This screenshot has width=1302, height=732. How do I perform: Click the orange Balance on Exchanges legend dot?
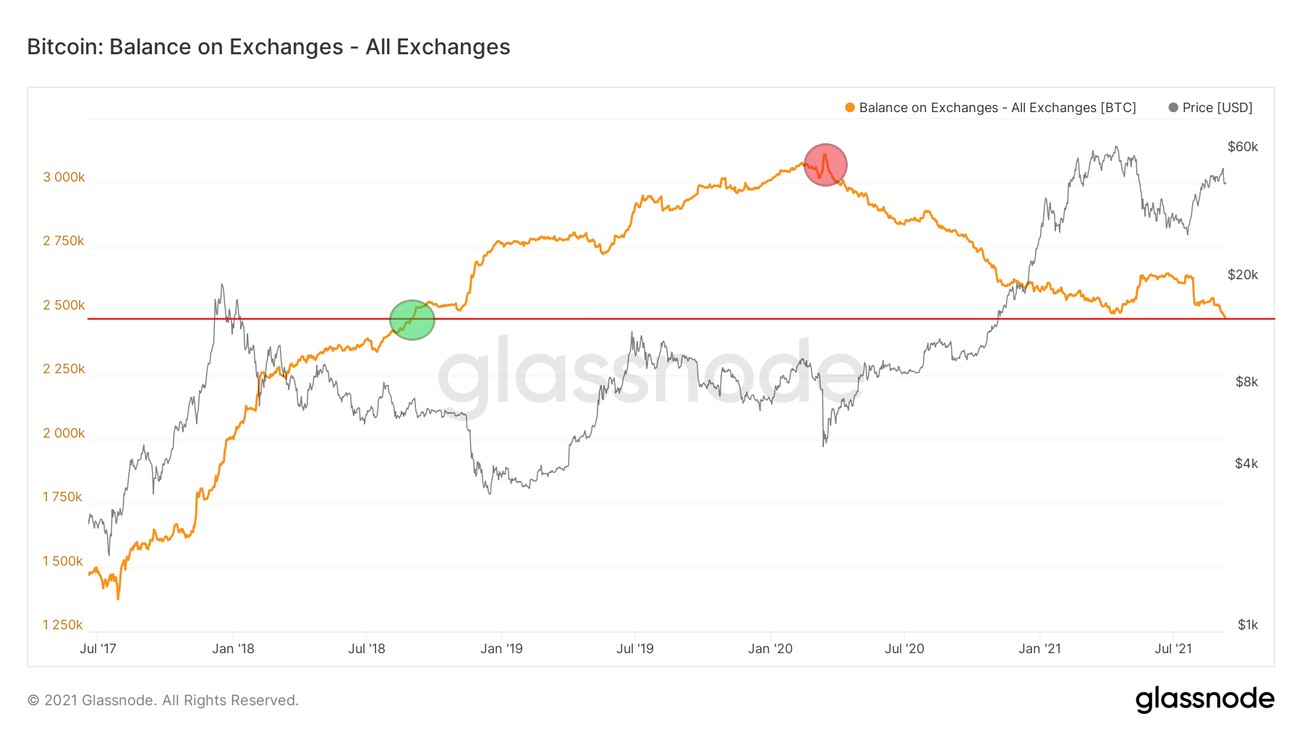(850, 108)
